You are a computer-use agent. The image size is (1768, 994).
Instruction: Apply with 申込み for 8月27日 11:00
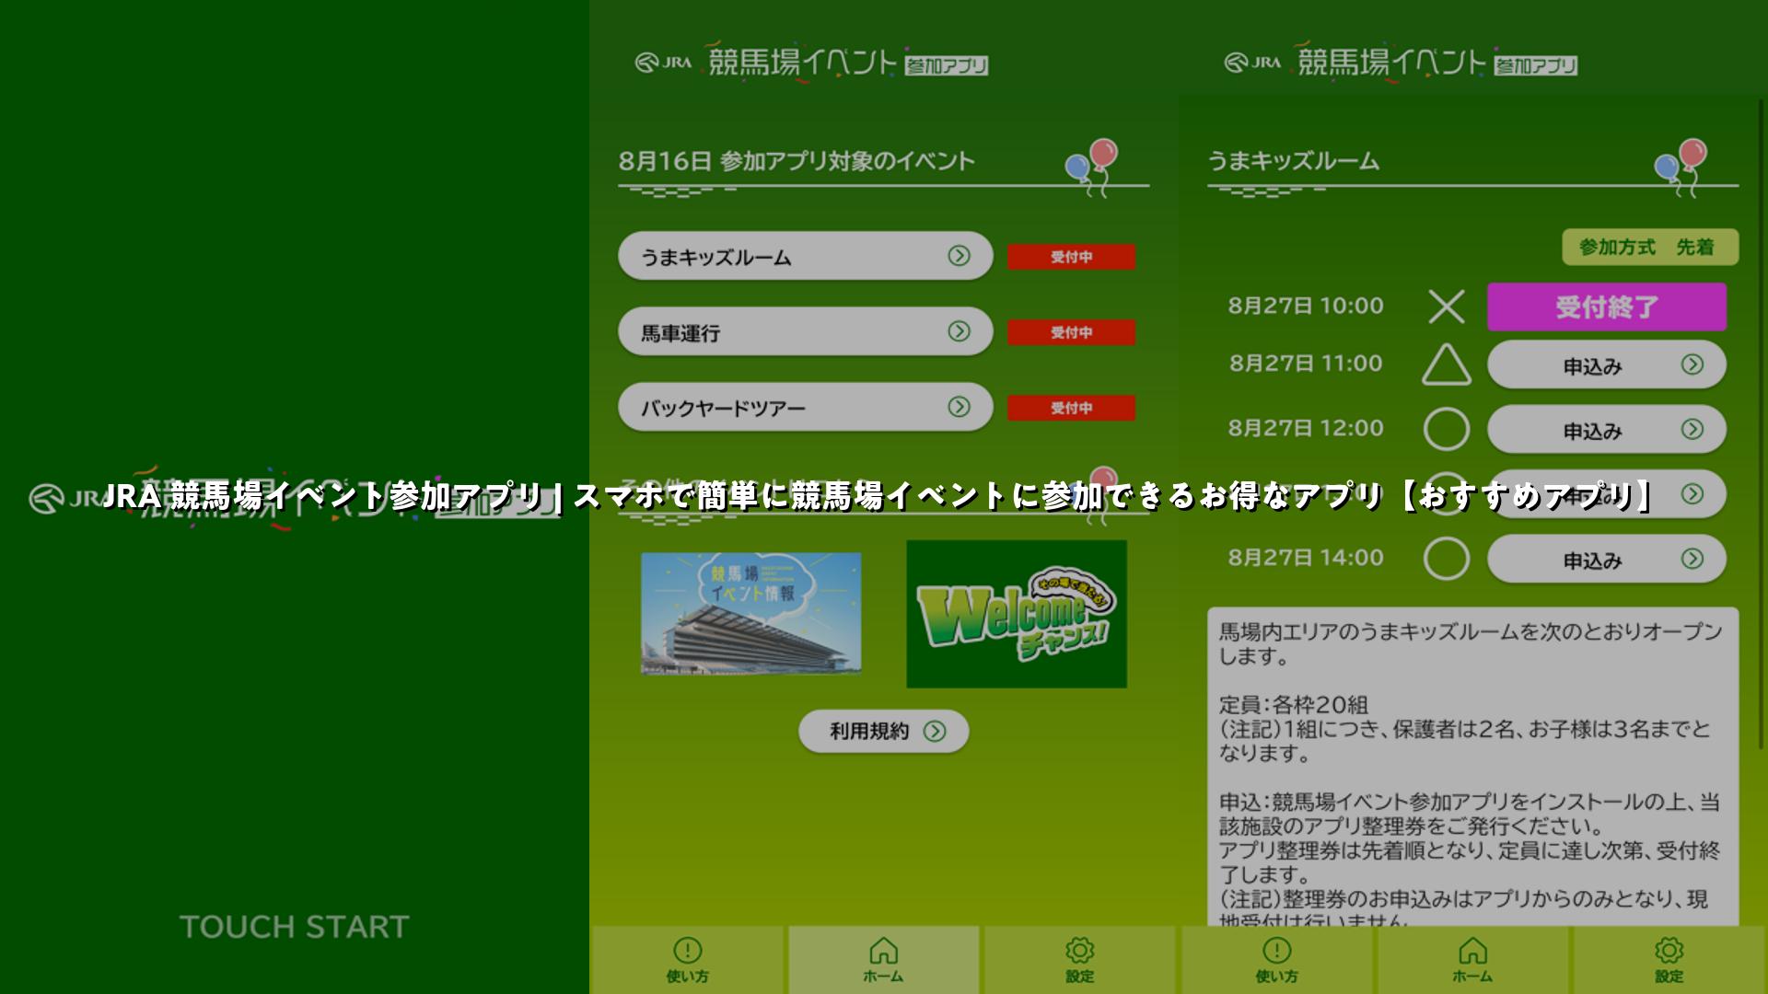1607,364
